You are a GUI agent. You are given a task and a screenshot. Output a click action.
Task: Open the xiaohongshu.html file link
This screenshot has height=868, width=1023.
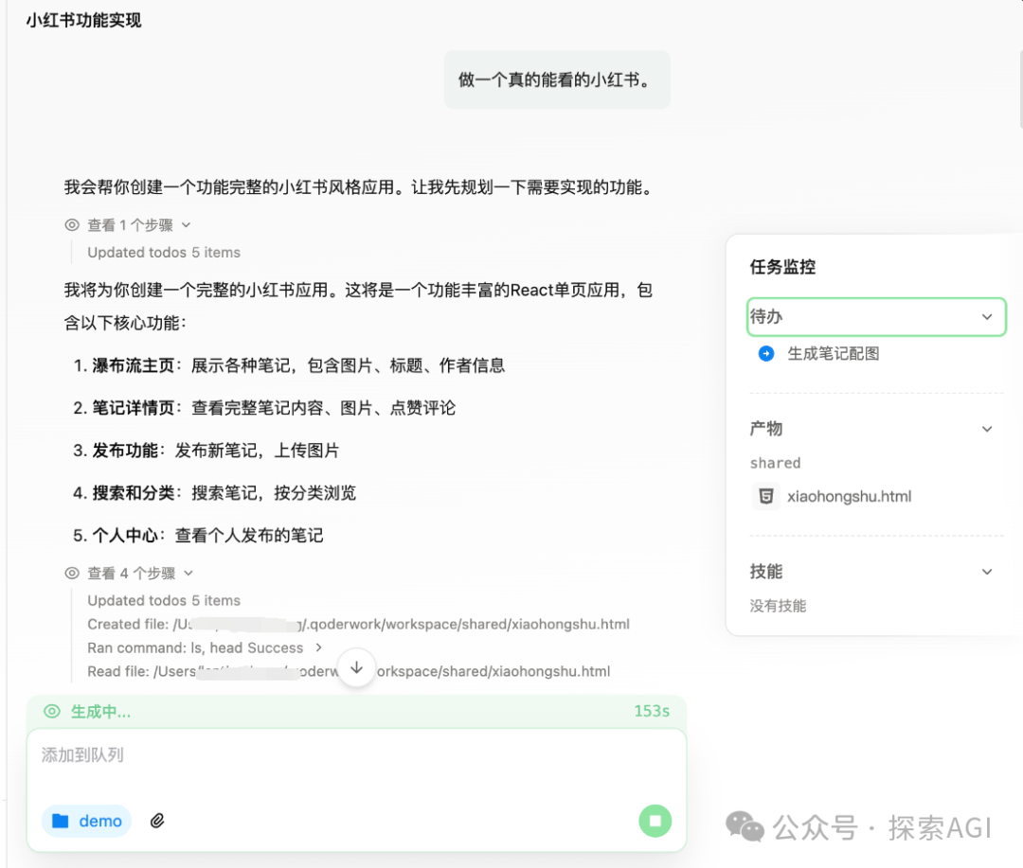click(851, 495)
